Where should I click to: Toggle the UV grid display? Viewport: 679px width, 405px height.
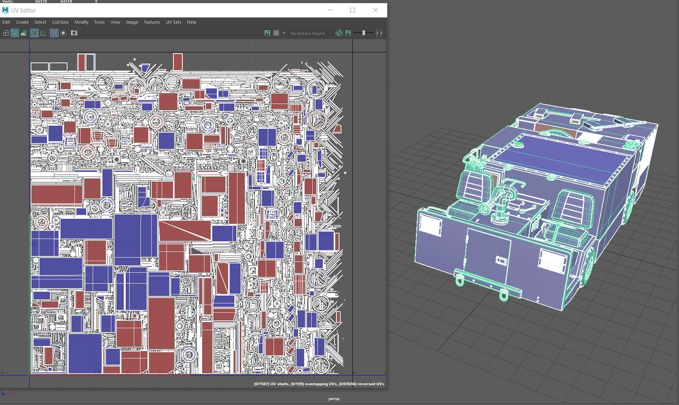54,33
